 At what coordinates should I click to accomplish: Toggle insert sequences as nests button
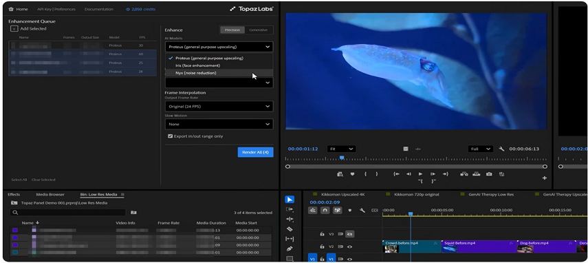tap(313, 211)
